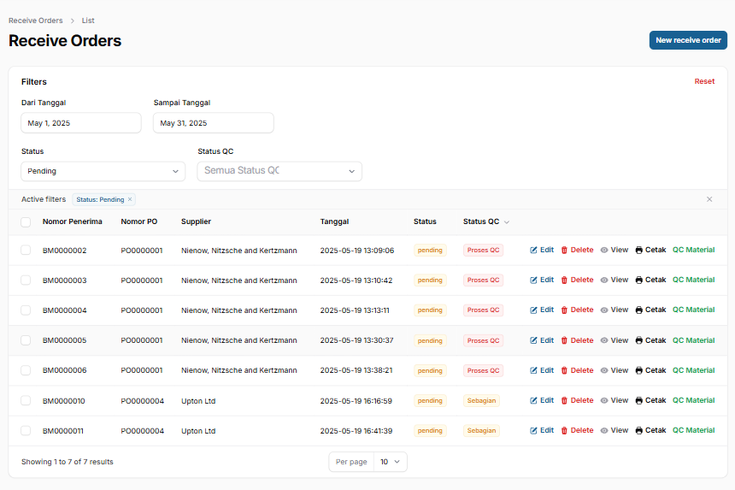Check the row BM0000005 checkbox
This screenshot has height=490, width=735.
(26, 340)
